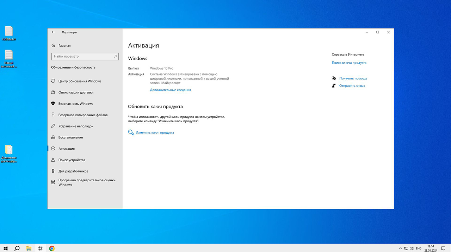Viewport: 451px width, 252px height.
Task: Click the Найти параметр search field
Action: pyautogui.click(x=82, y=56)
